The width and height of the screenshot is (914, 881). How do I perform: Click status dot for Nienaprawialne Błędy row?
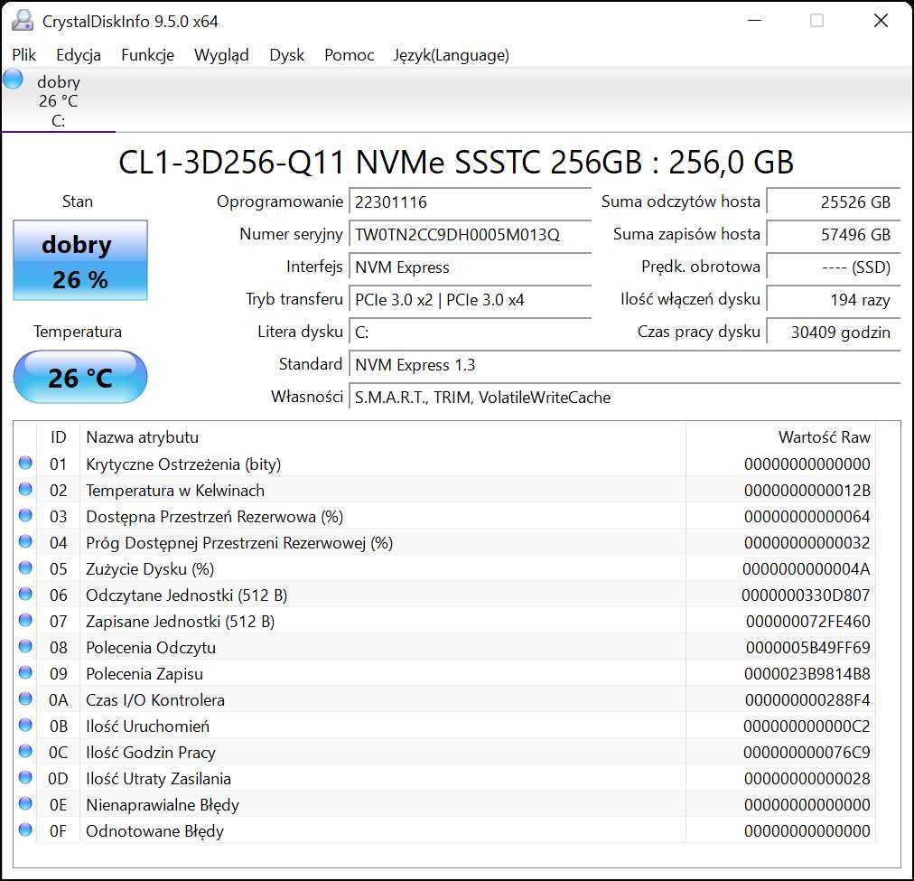pos(25,804)
